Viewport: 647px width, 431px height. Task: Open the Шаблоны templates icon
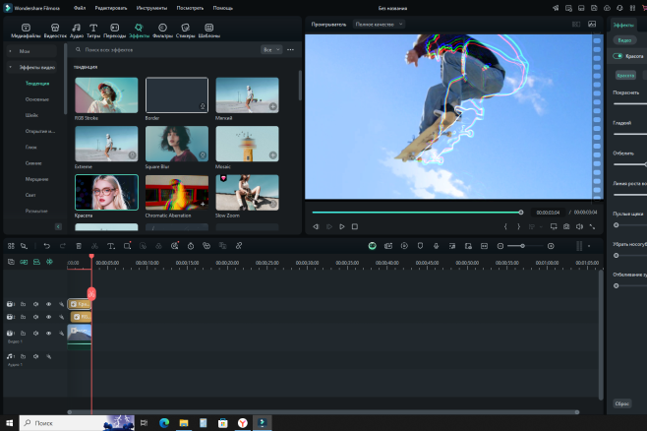click(209, 28)
